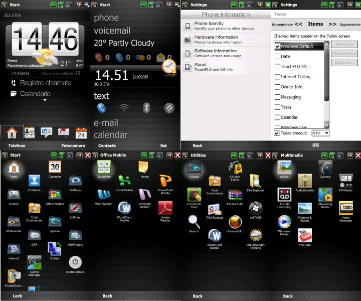Screen dimensions: 361x301
Task: Open Album icon in Multimedia
Action: click(x=284, y=168)
